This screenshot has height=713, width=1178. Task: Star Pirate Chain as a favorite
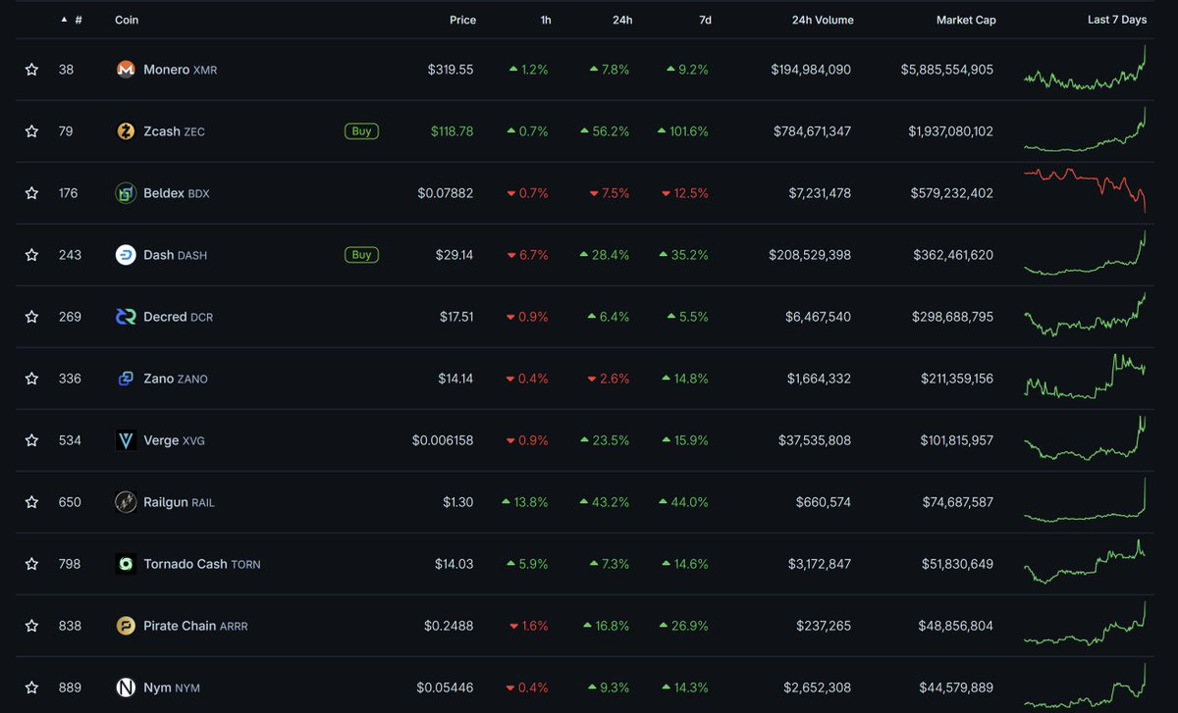click(x=31, y=626)
